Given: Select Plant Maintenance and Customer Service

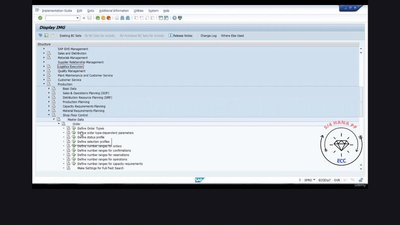Looking at the screenshot, I should click(85, 76).
